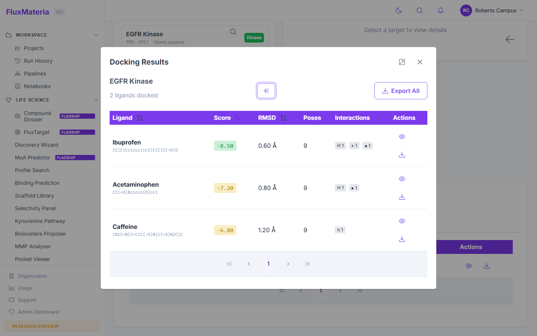The image size is (537, 336).
Task: Go to first page of results
Action: click(x=229, y=264)
